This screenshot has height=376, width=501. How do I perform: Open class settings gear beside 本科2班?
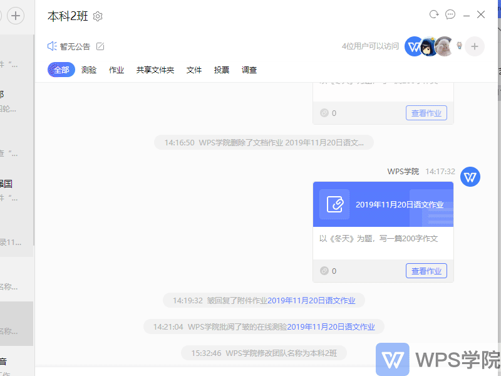pyautogui.click(x=98, y=16)
